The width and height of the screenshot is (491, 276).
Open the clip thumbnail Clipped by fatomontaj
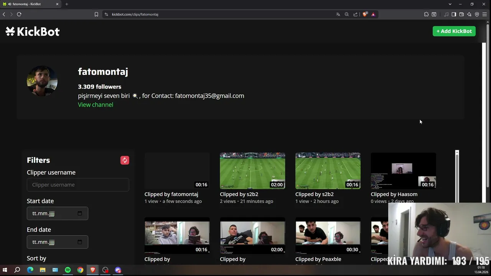click(177, 171)
